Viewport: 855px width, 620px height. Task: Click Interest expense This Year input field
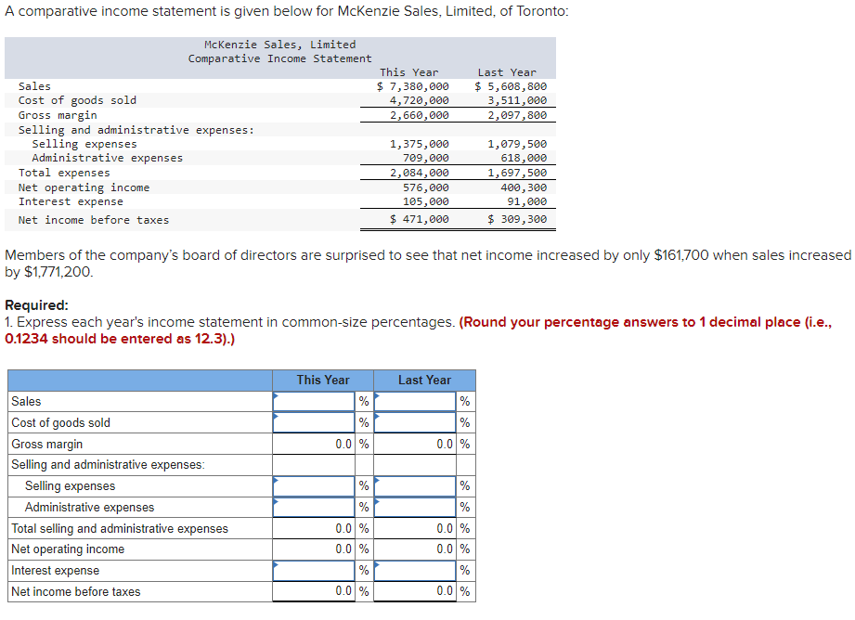[314, 571]
